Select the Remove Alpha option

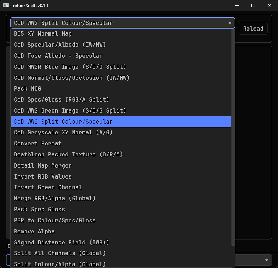(121, 232)
